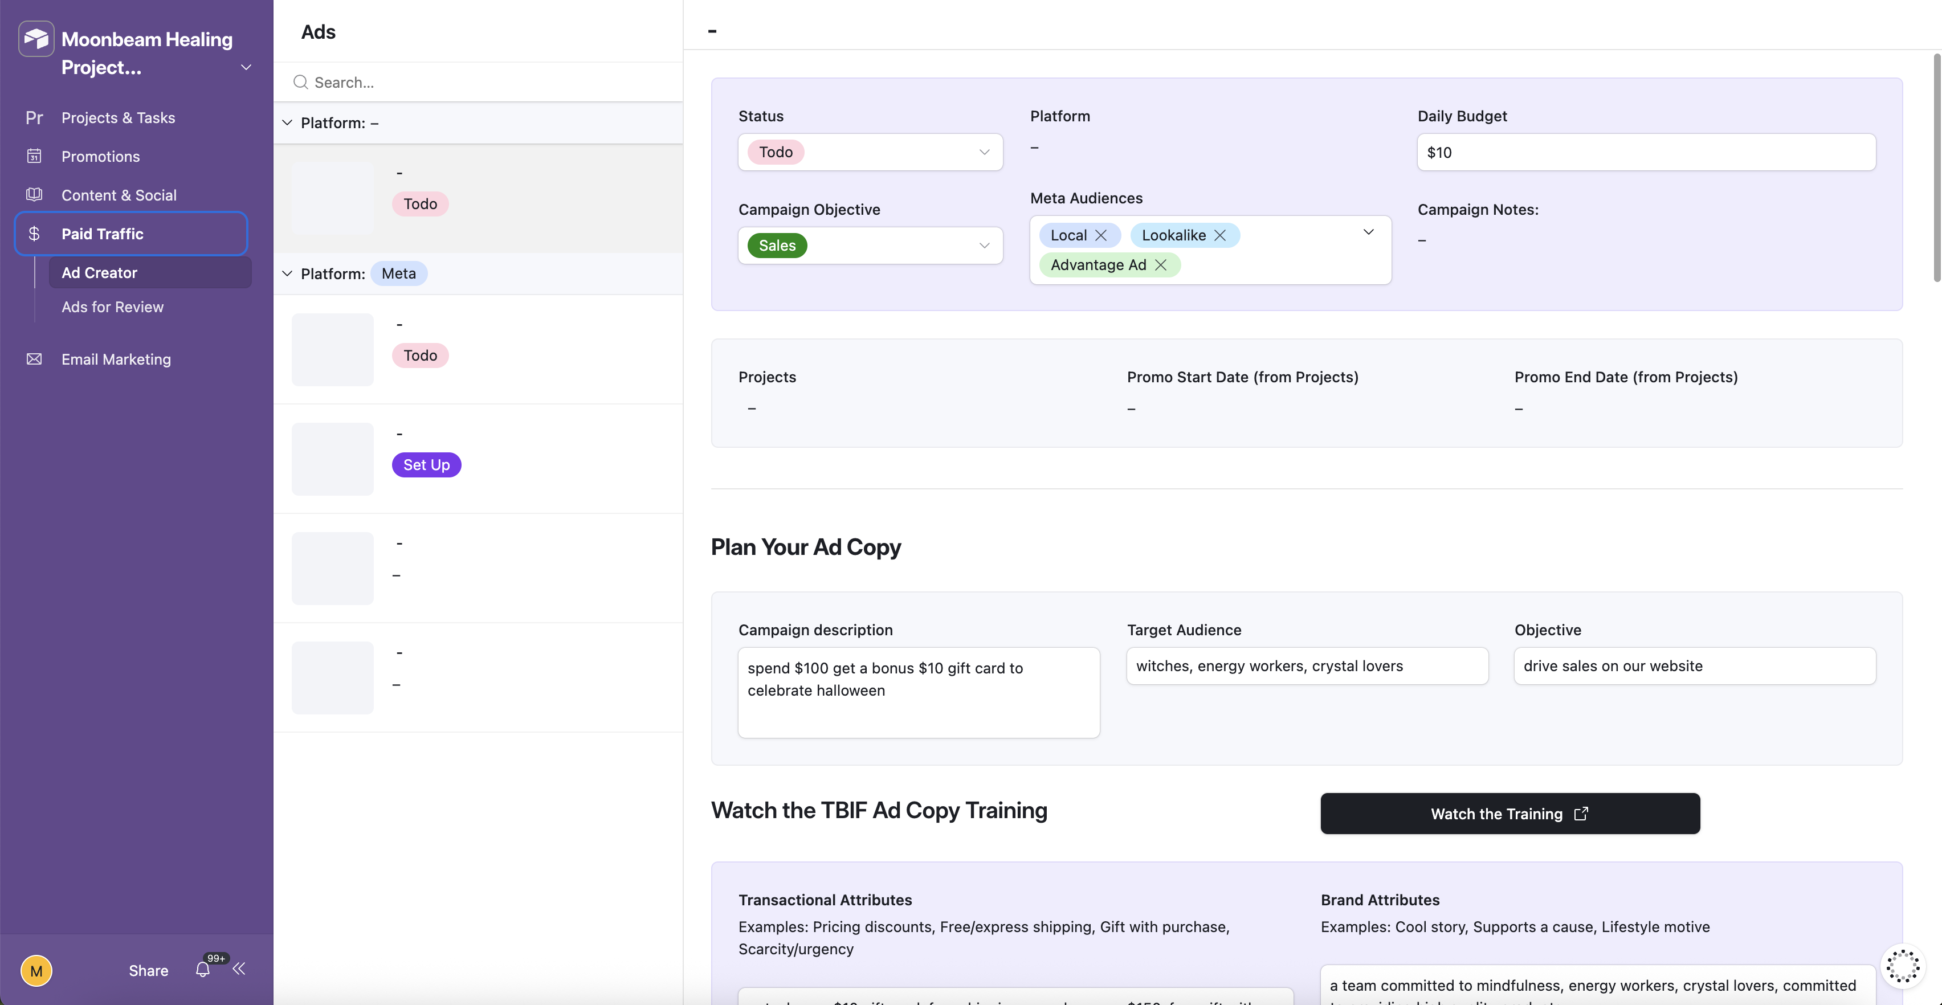Click the search magnifier icon
Screen dimensions: 1942x1005
pyautogui.click(x=300, y=82)
